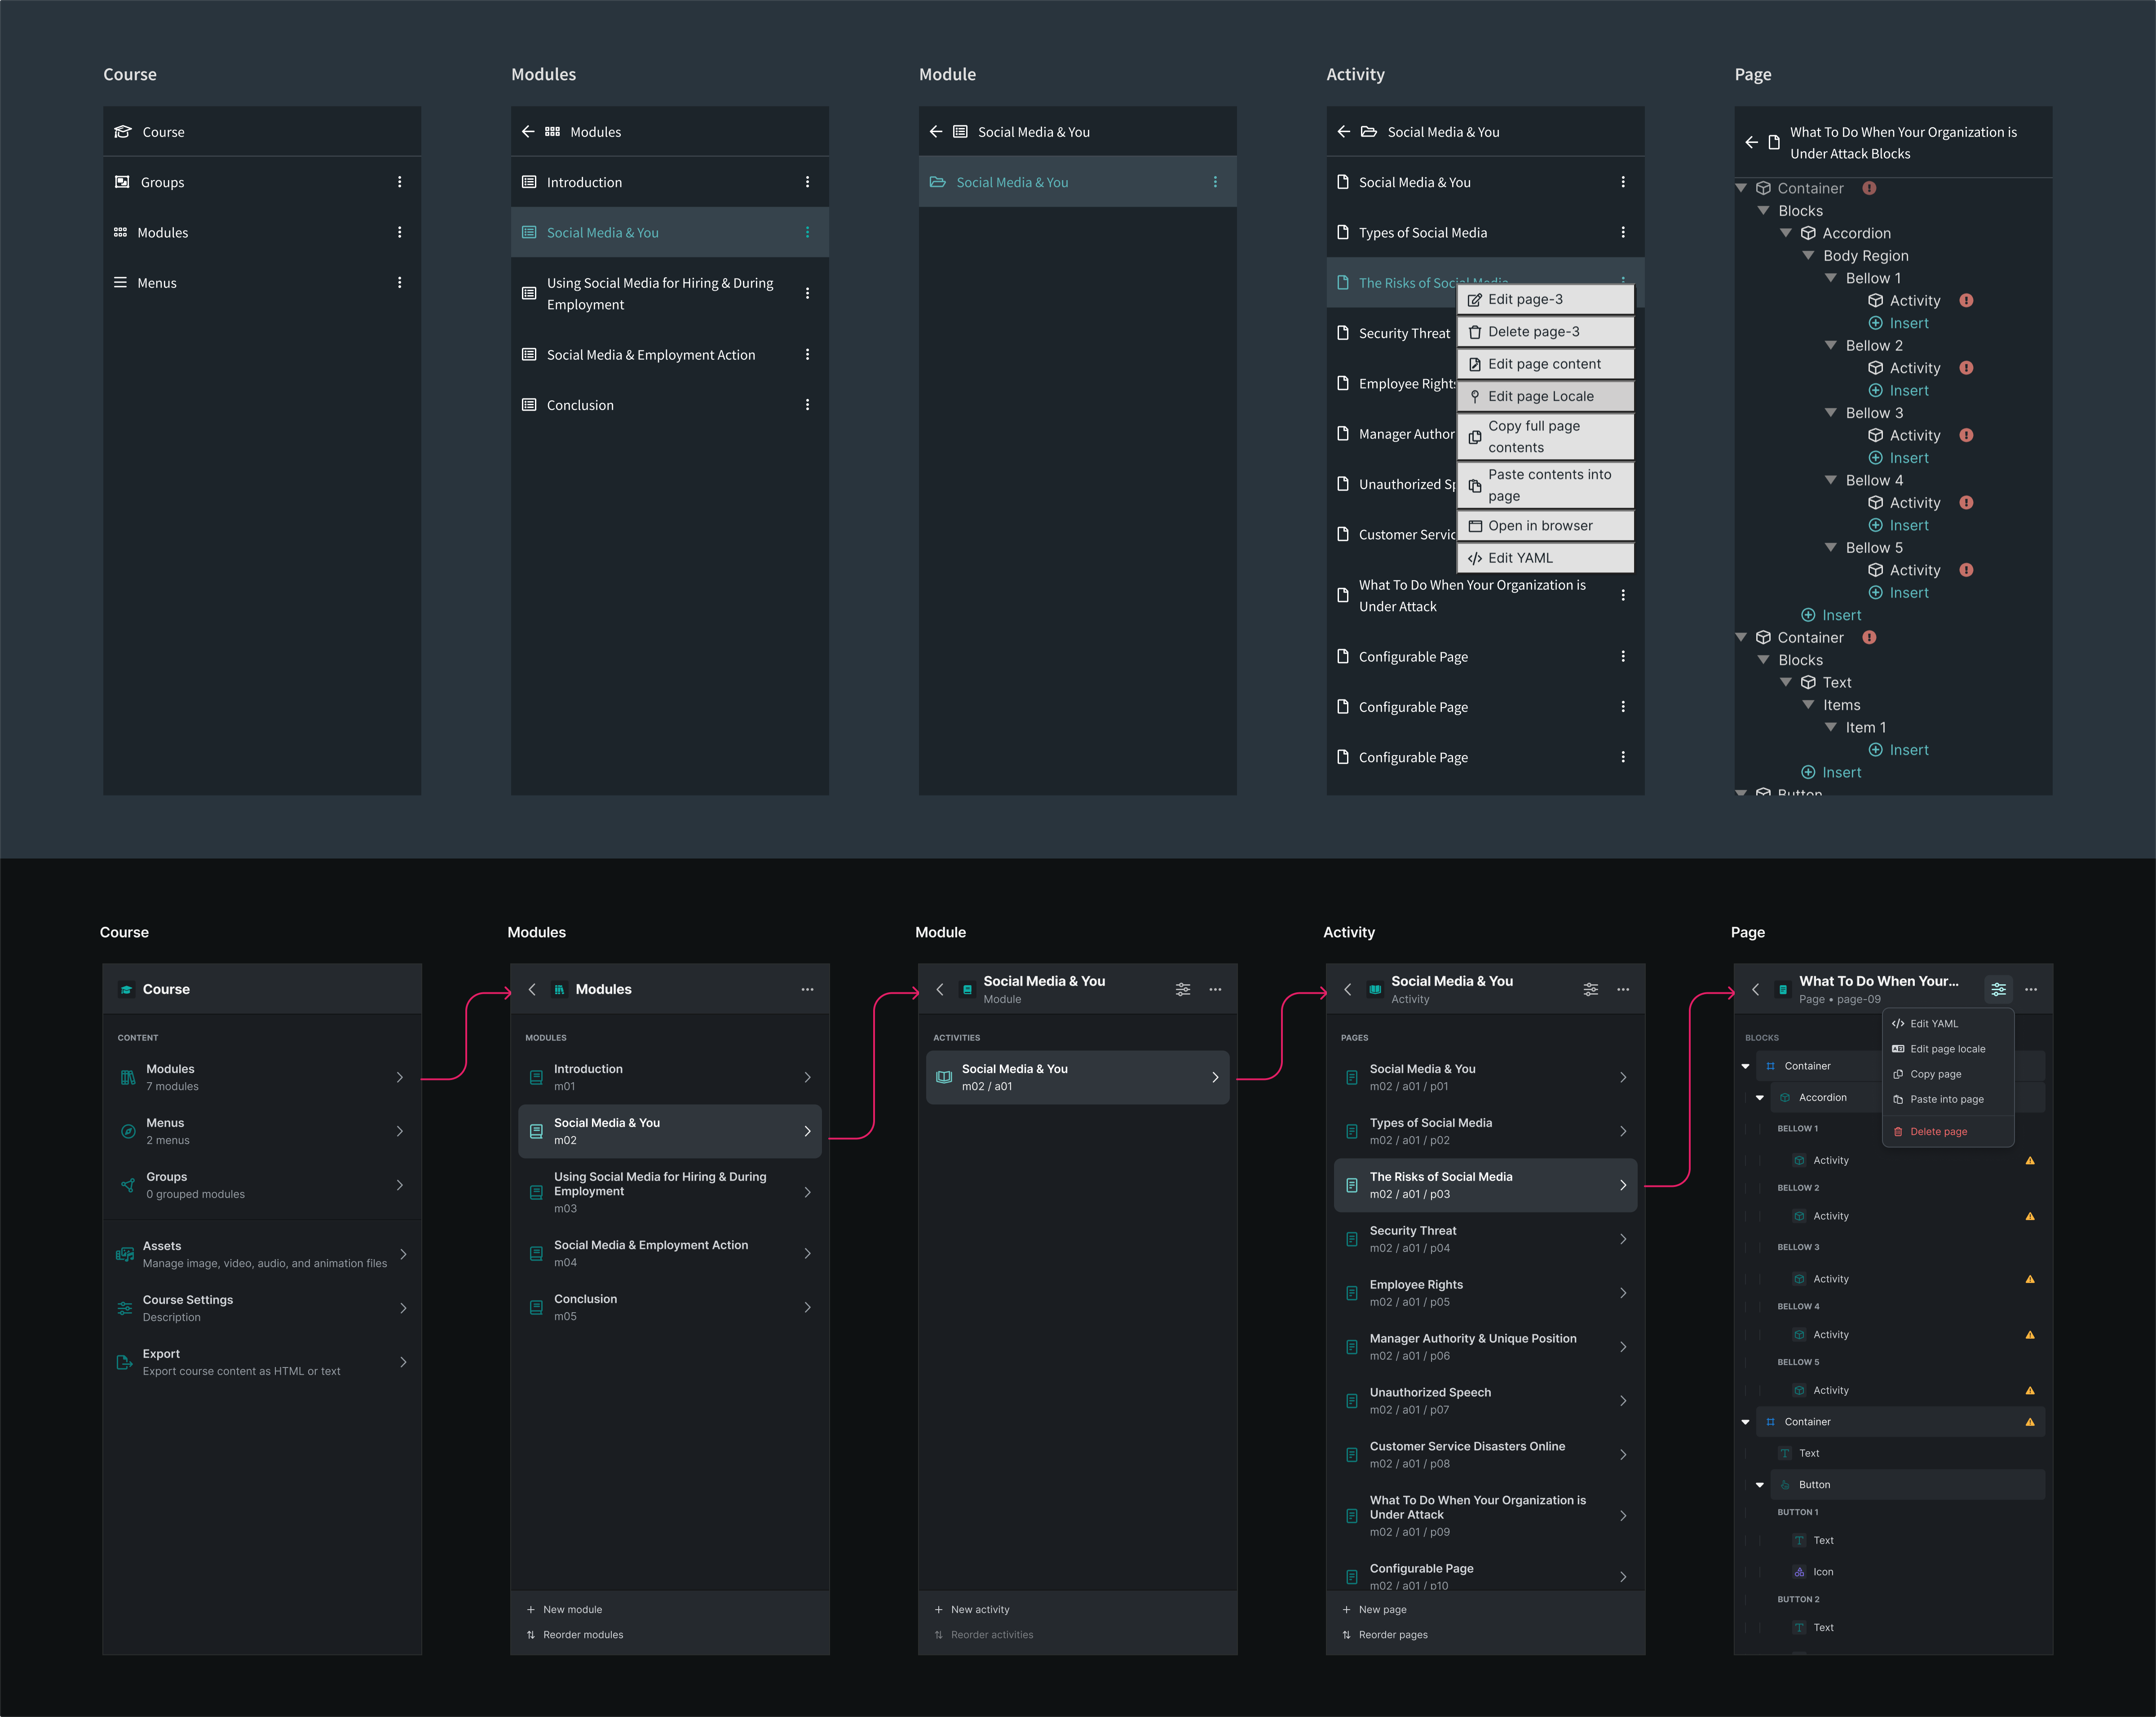This screenshot has height=1717, width=2156.
Task: Click the three-dot menu in the Page panel header
Action: pos(2031,989)
